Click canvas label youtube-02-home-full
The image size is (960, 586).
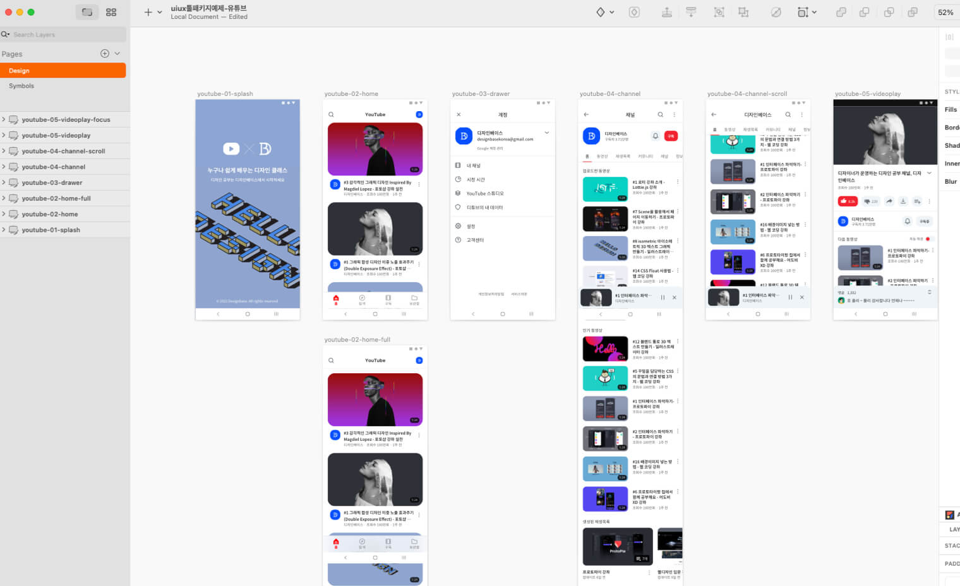point(357,339)
